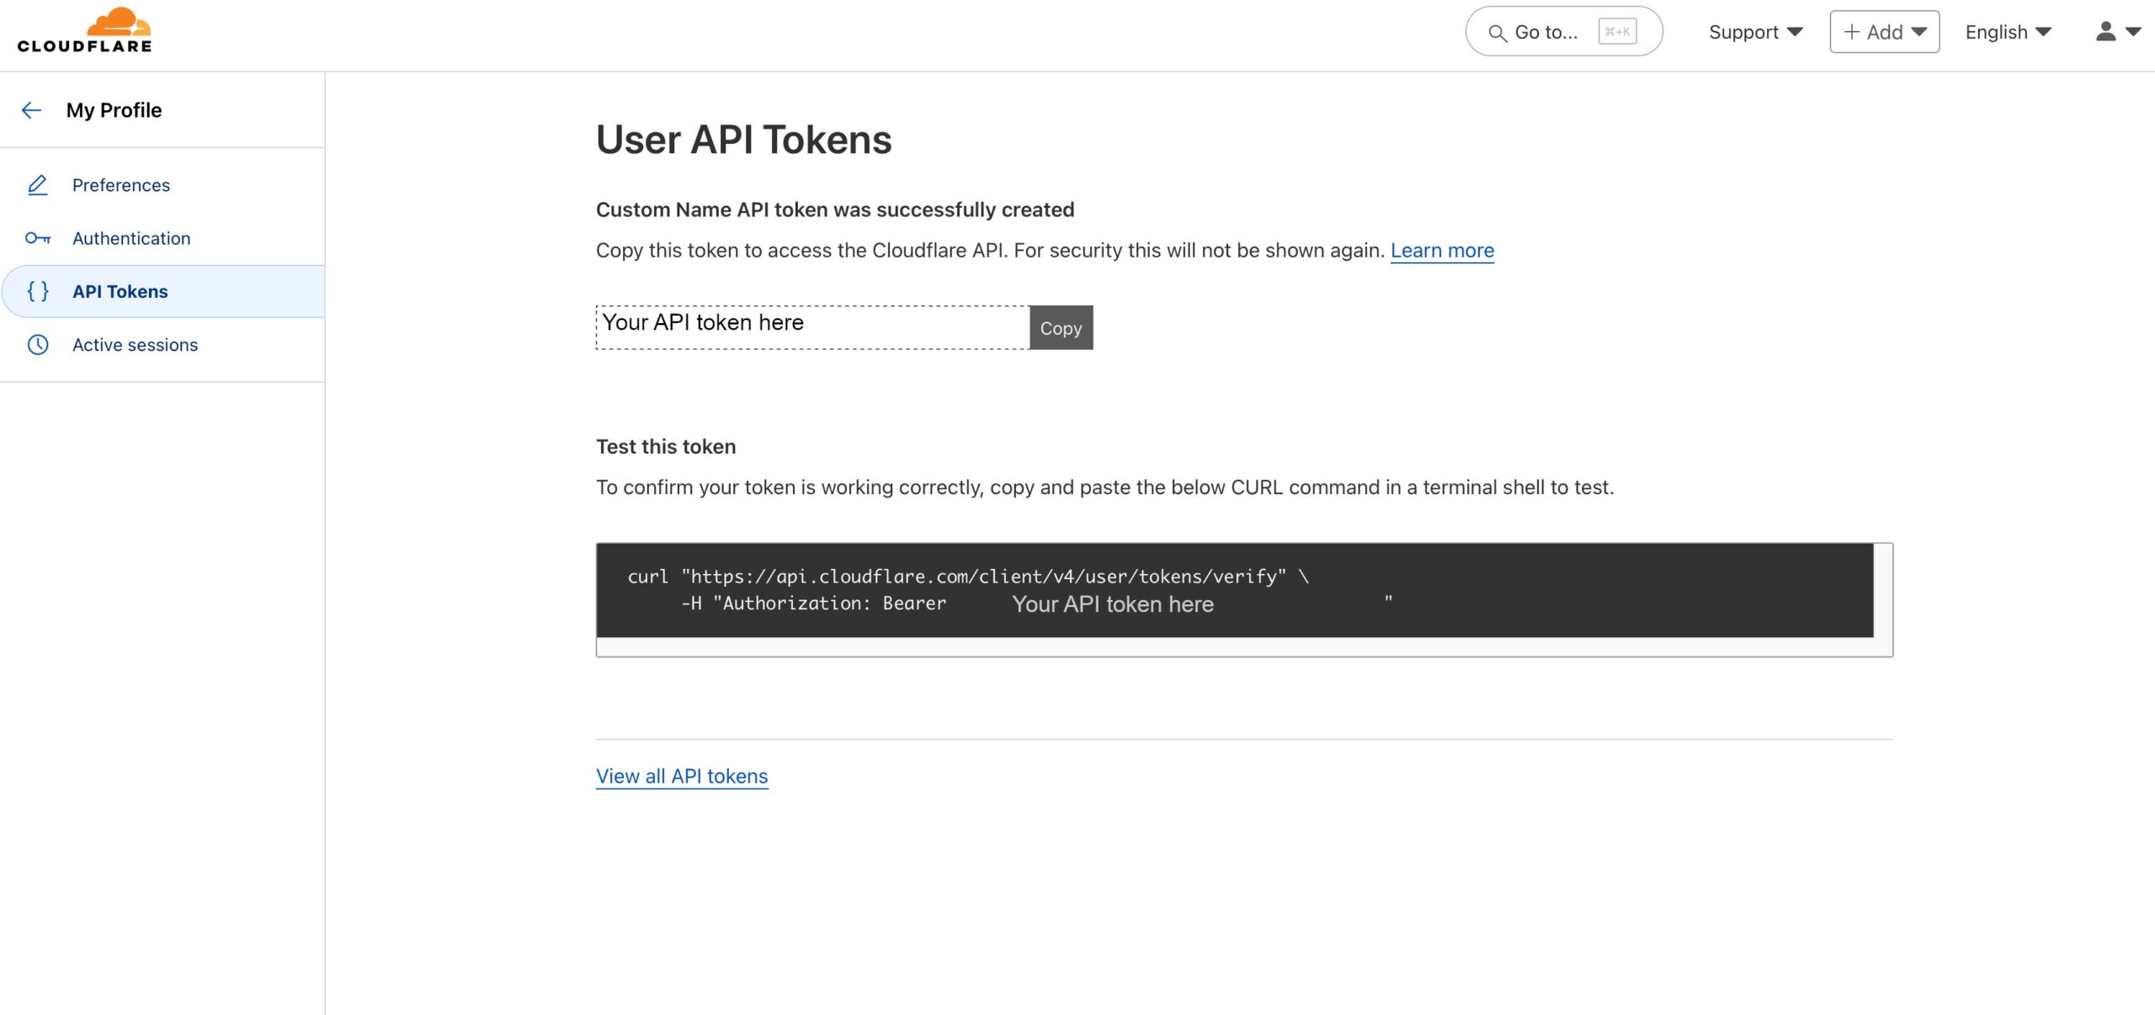Click the Authorization: Bearer line in the code
Screen dimensions: 2155x1015
(x=1036, y=603)
